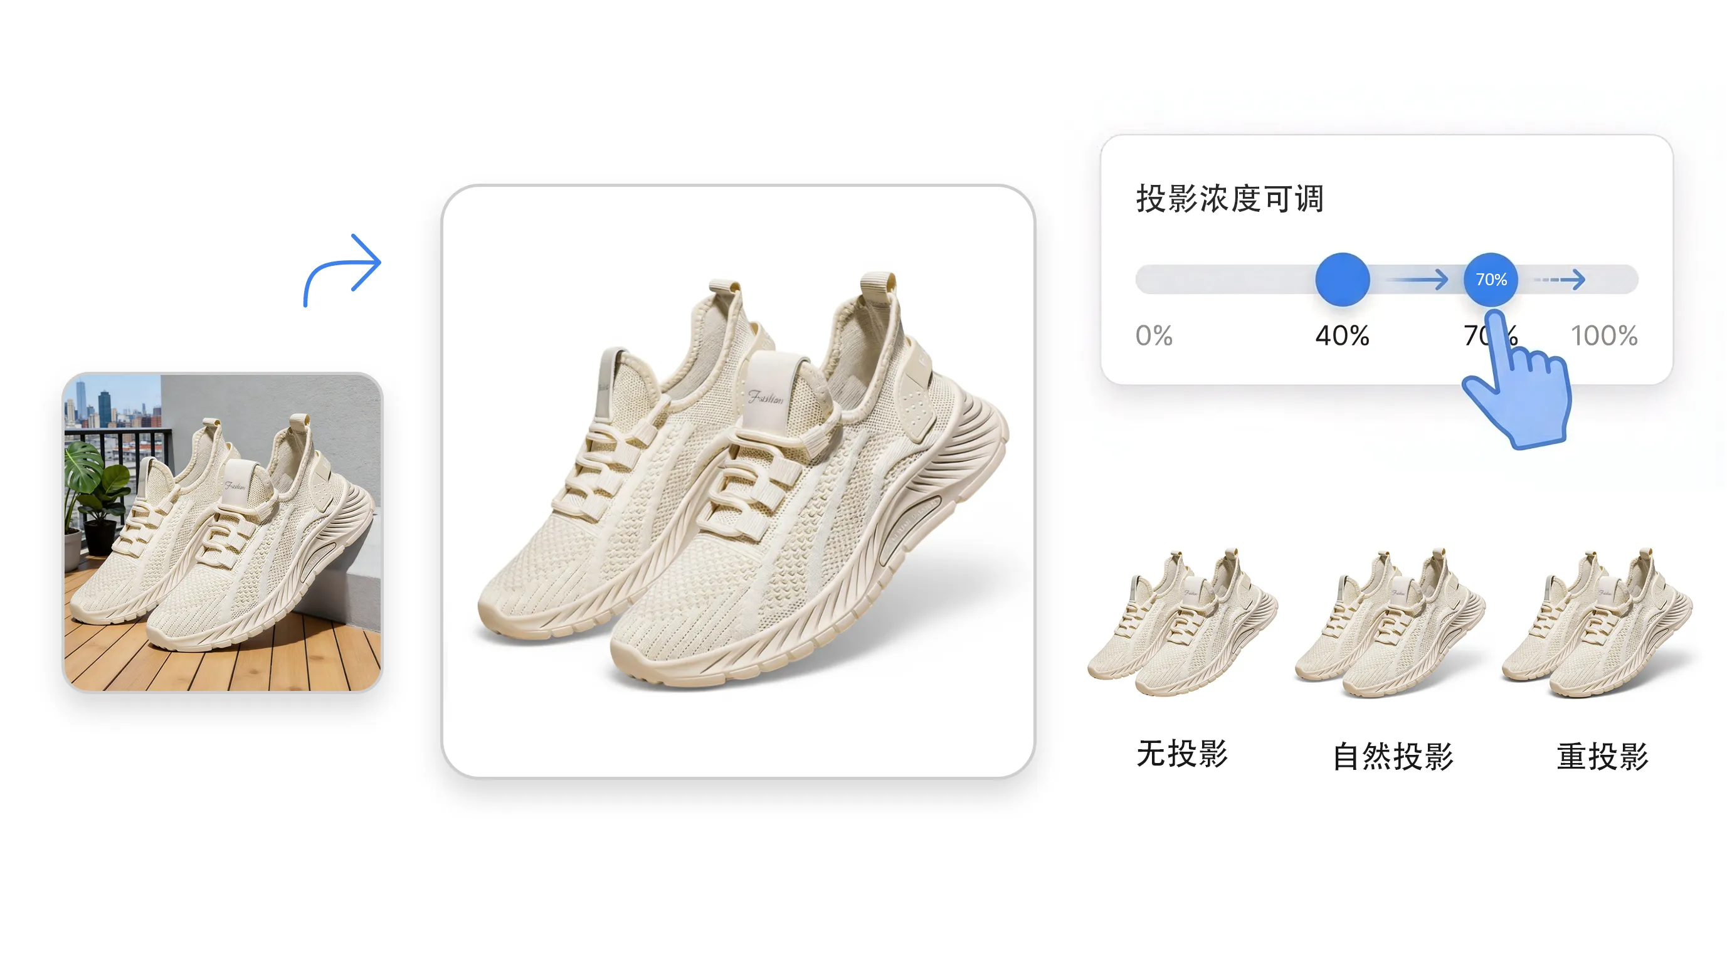Click the dashed arrow toward 100%
Screen dimensions: 1727x963
coord(1560,280)
